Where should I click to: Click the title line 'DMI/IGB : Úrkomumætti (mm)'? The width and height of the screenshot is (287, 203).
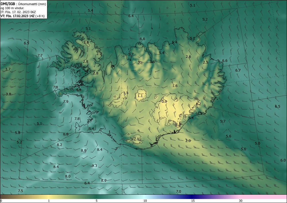(x=23, y=4)
